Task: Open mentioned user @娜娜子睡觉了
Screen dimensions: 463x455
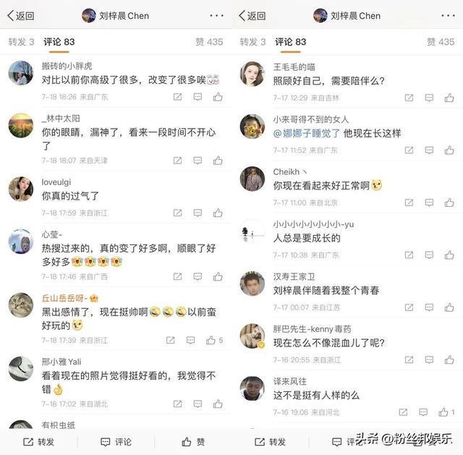Action: click(307, 133)
